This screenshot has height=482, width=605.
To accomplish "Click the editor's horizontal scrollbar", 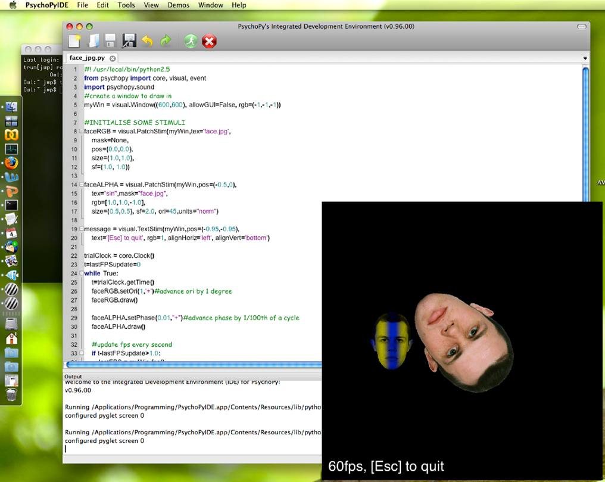I will [194, 365].
